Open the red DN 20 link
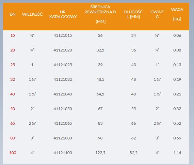 (x=13, y=50)
